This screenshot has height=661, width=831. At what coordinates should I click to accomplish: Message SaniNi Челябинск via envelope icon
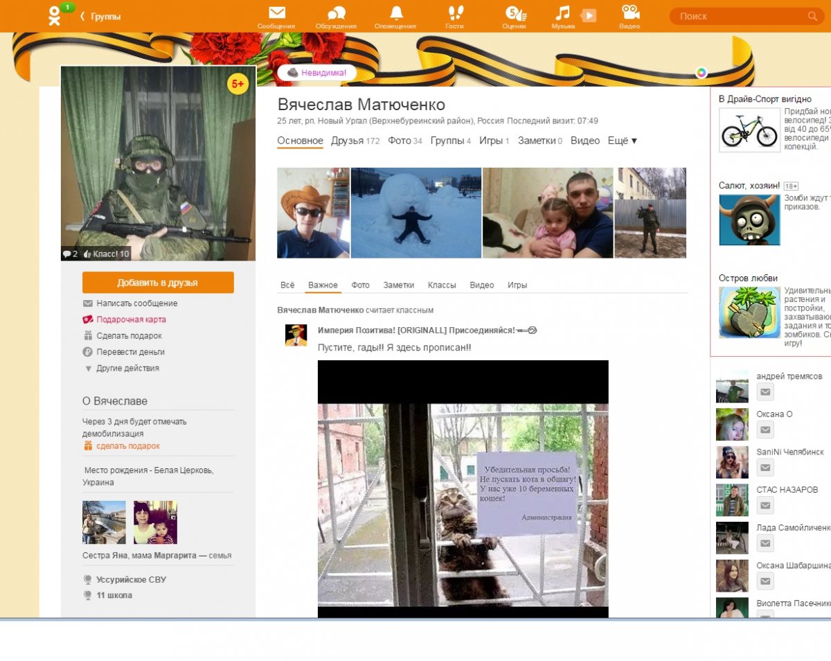pos(765,468)
